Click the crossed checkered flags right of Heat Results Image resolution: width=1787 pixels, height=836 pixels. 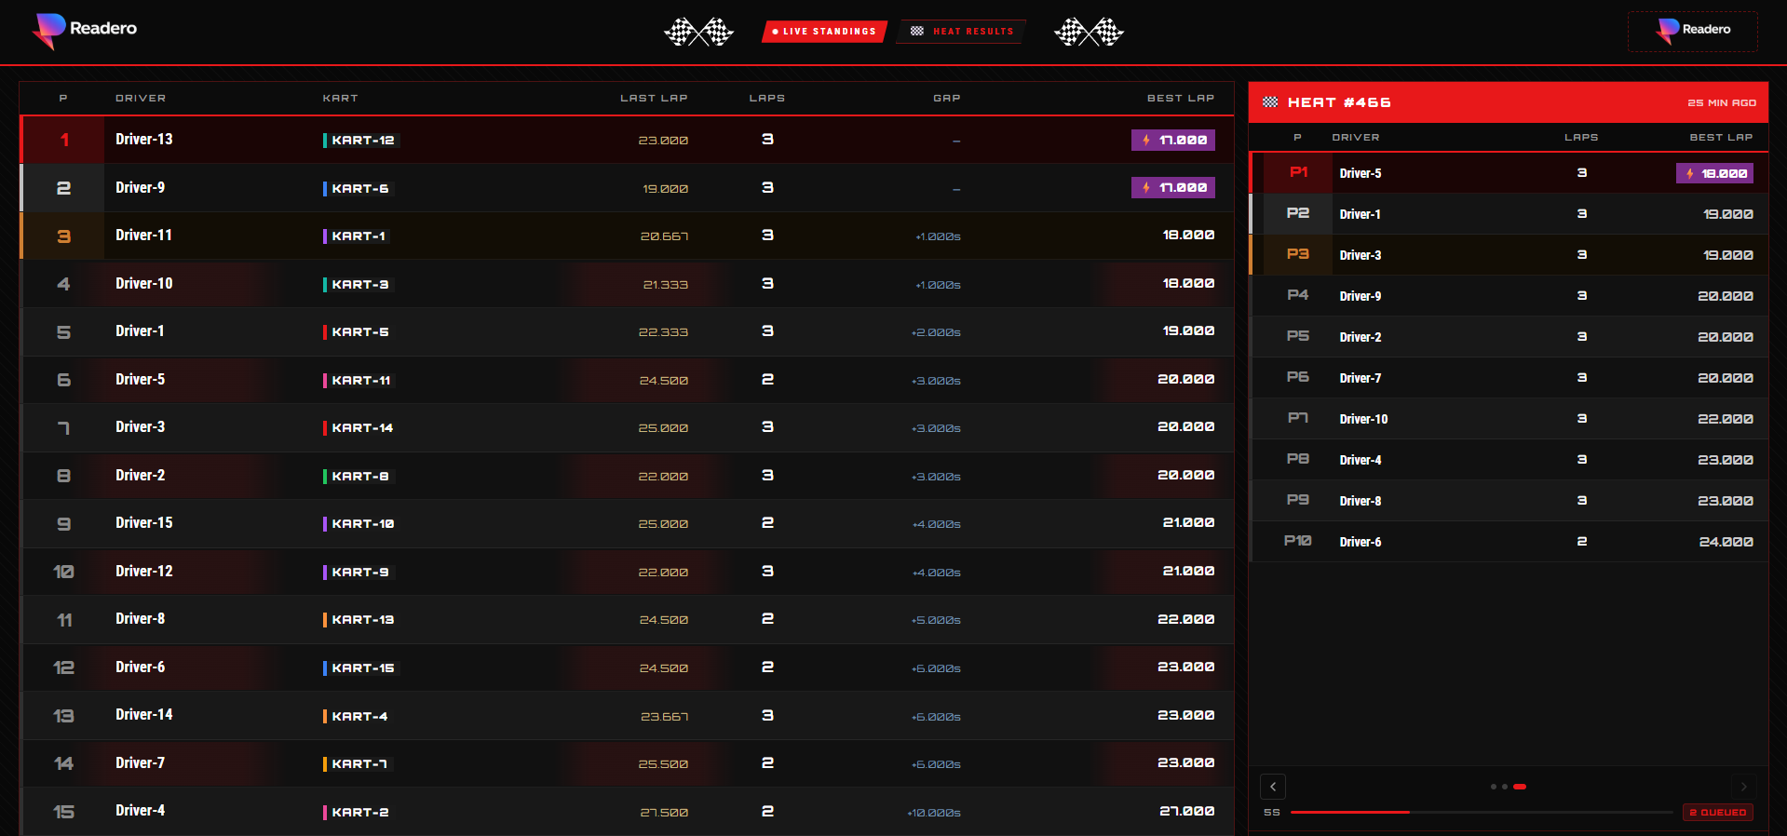coord(1089,32)
